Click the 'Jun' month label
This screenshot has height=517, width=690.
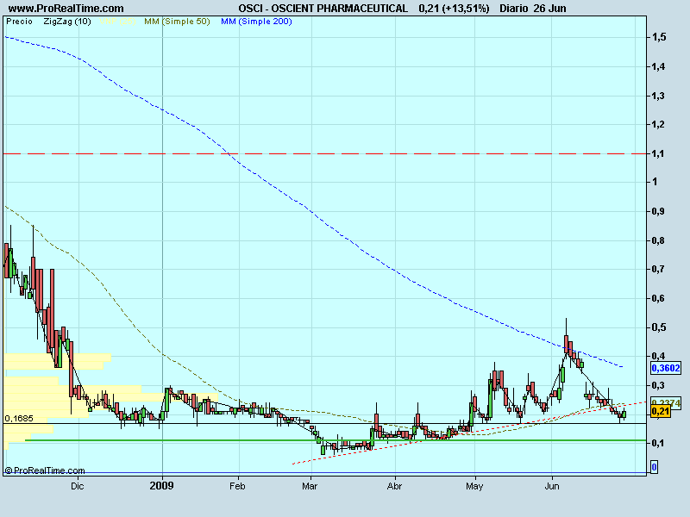(552, 486)
